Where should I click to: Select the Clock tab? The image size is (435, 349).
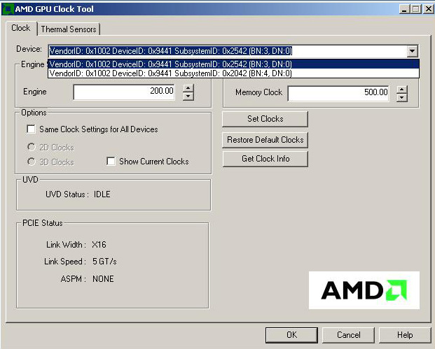(x=21, y=28)
